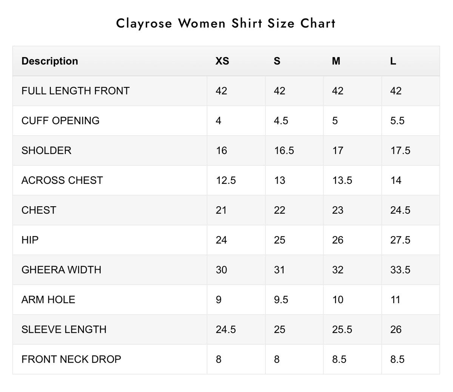Select the SLEEVE LENGTH row label
The height and width of the screenshot is (392, 453).
point(64,329)
